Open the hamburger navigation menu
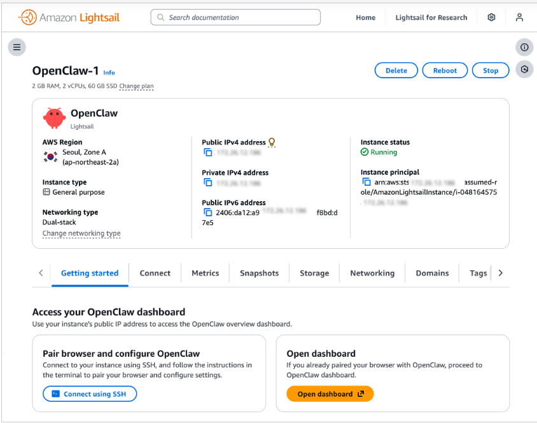 [x=17, y=46]
